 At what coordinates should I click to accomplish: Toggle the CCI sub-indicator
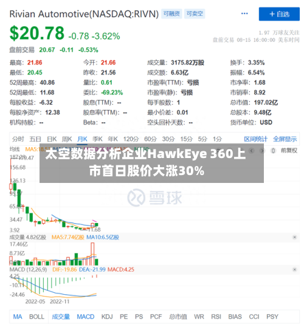(x=254, y=317)
